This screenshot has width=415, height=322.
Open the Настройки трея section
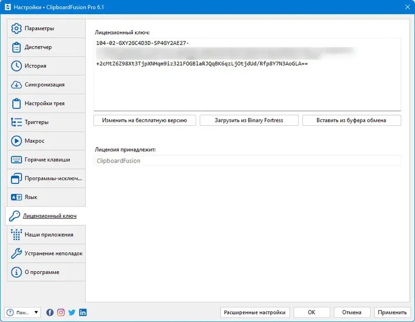click(x=46, y=104)
